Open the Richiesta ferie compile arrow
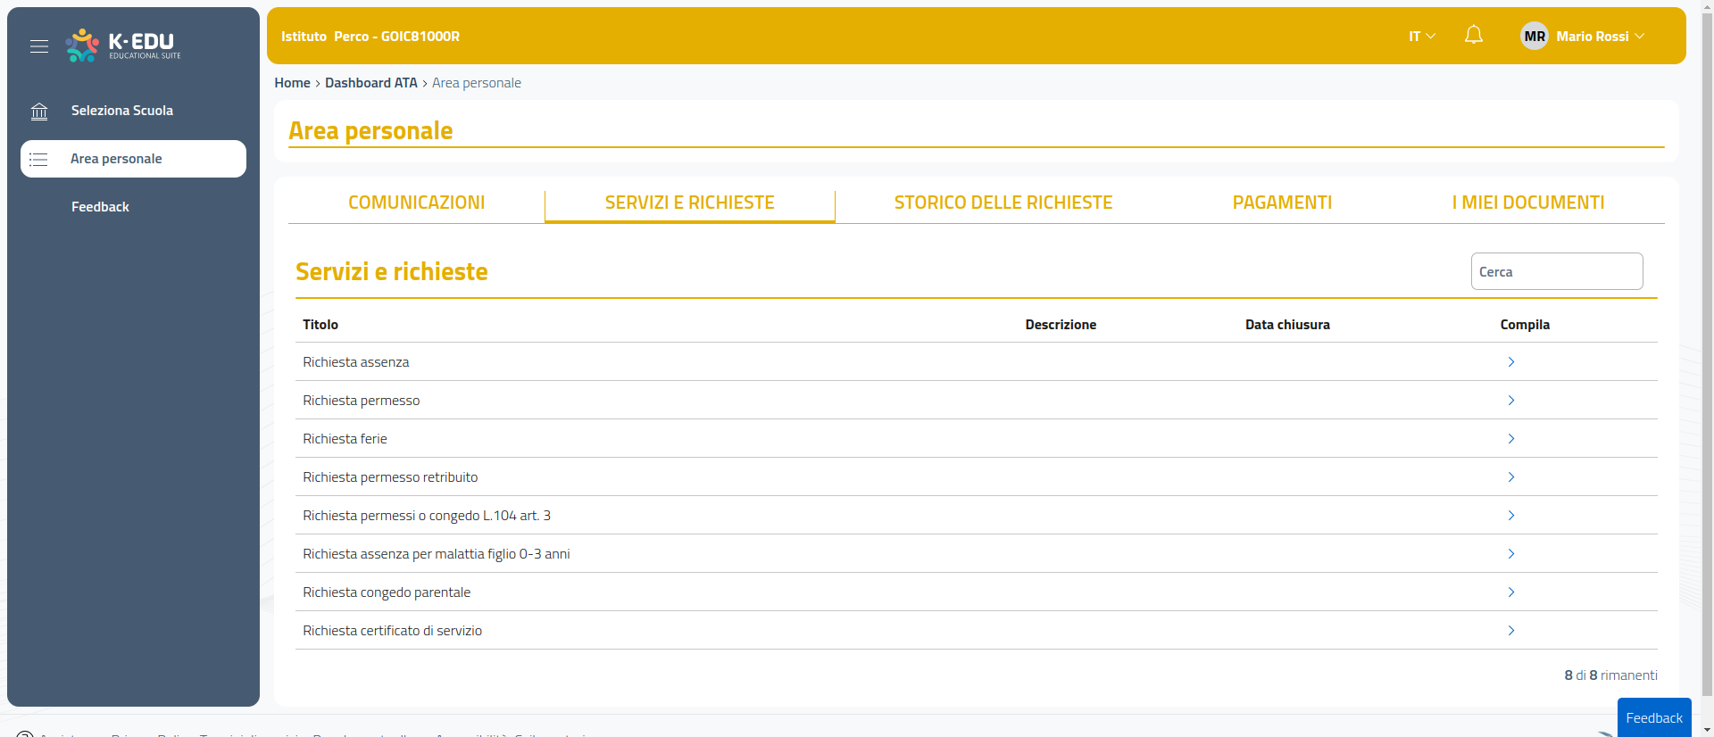This screenshot has height=737, width=1714. (x=1510, y=439)
